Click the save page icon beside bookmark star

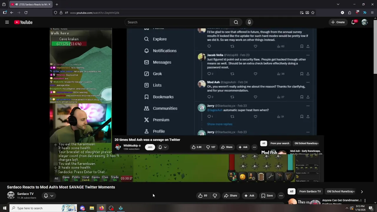click(x=307, y=13)
